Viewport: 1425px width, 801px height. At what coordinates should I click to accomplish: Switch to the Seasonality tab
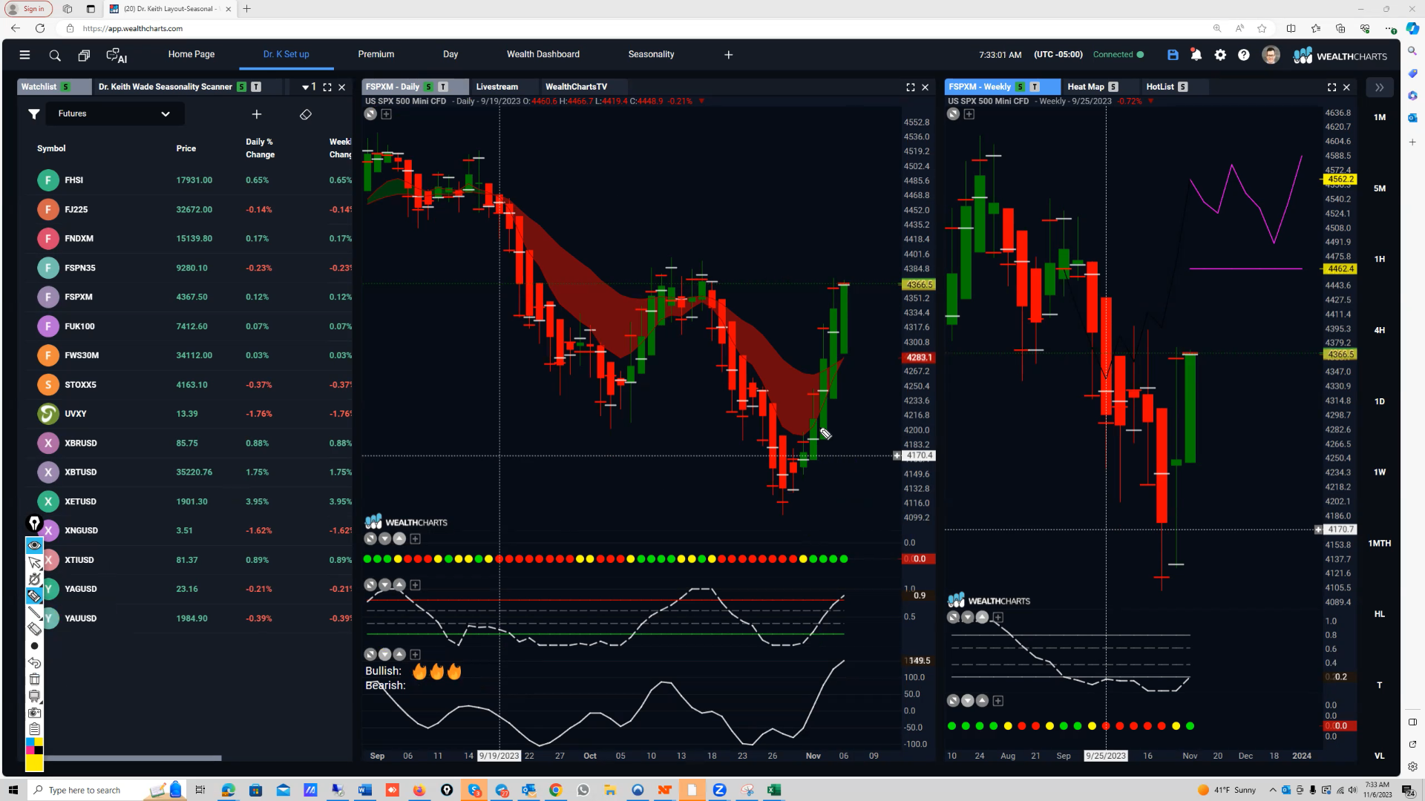pos(651,54)
